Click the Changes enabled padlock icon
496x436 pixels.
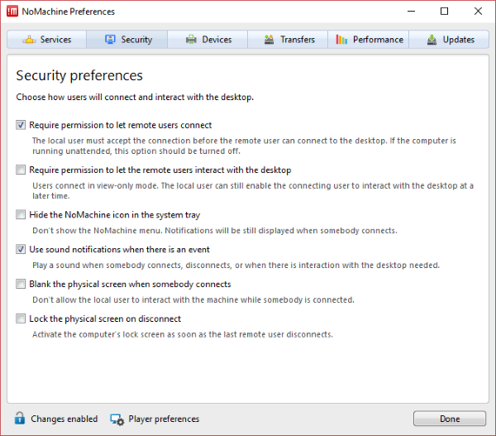click(x=19, y=419)
